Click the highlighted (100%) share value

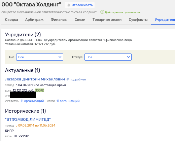[39, 90]
